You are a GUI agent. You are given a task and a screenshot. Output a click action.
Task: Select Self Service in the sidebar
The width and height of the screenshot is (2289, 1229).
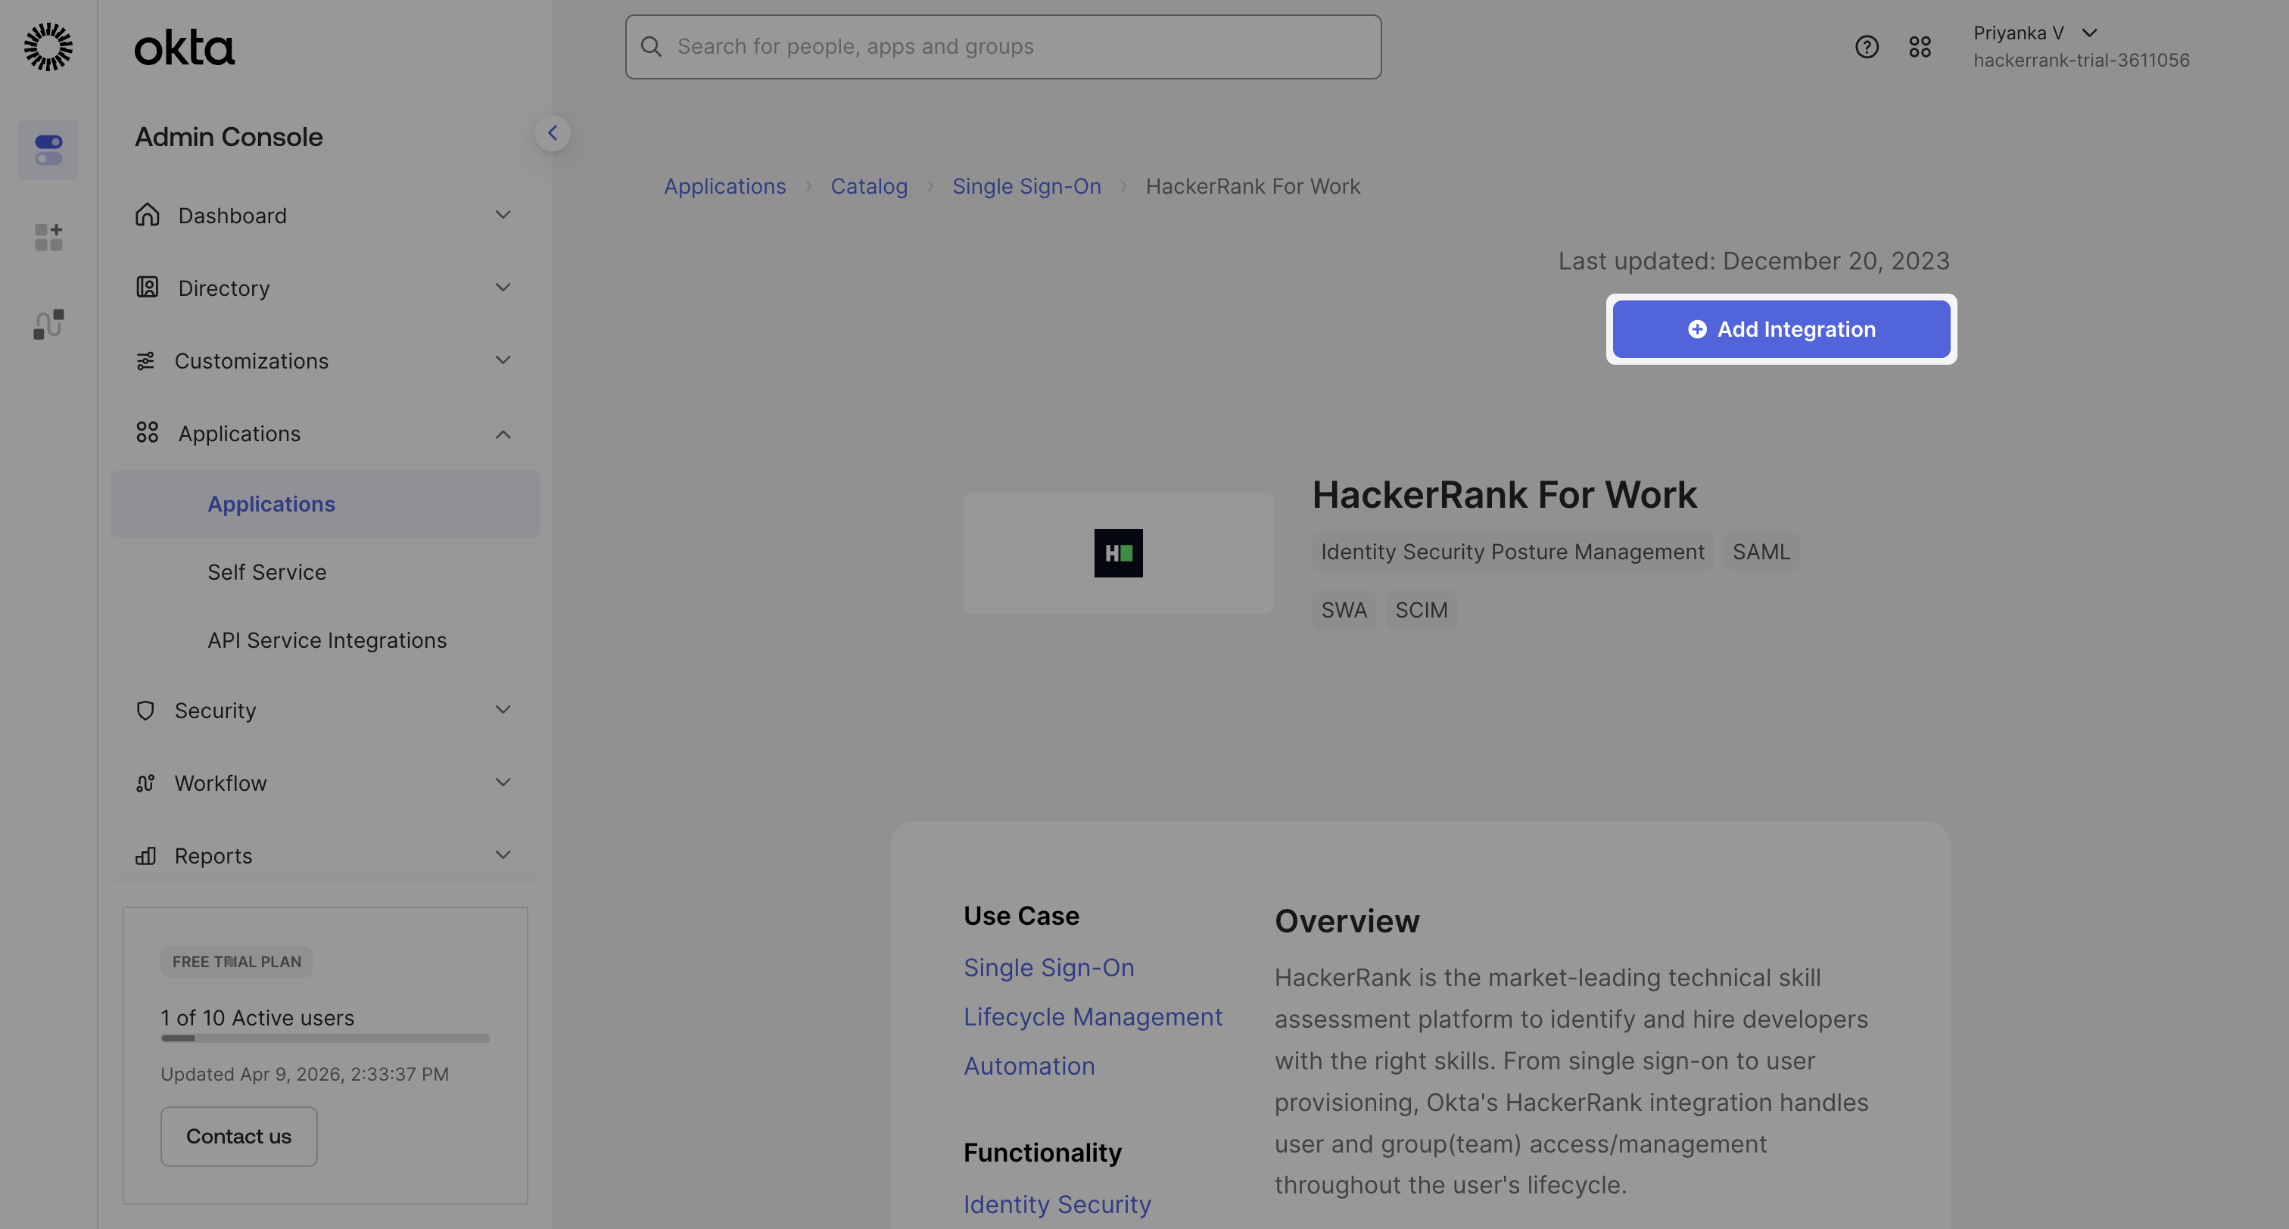[266, 572]
